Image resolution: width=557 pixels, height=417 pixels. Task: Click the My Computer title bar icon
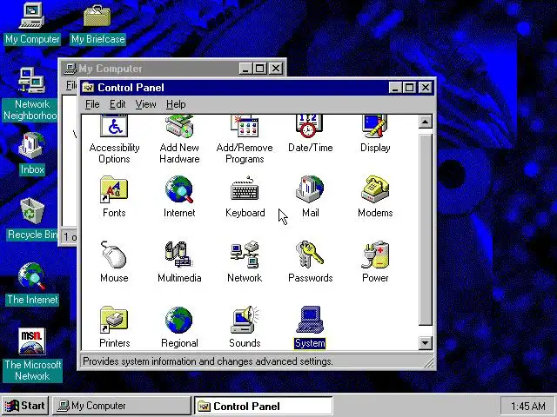pos(70,69)
